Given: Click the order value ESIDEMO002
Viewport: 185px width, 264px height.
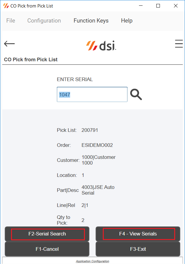Looking at the screenshot, I should (97, 145).
